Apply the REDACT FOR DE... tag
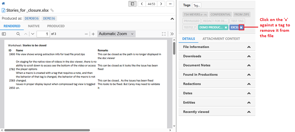 [215, 21]
